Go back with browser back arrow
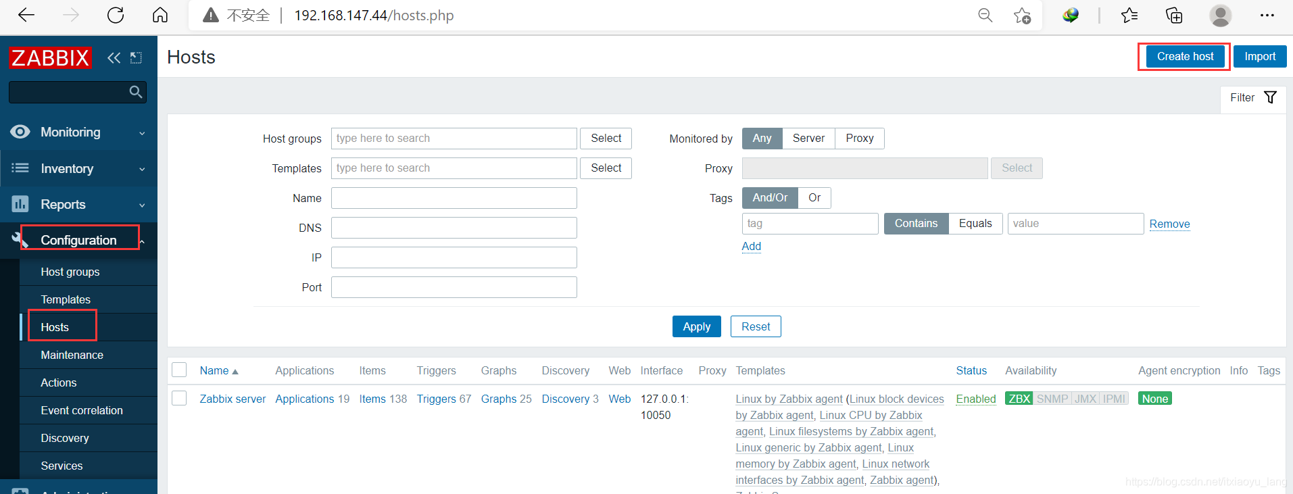1293x494 pixels. [x=26, y=15]
